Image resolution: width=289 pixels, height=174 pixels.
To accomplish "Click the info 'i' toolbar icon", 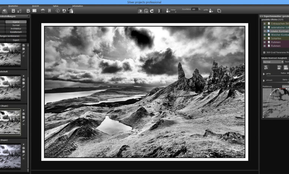I will point(58,11).
